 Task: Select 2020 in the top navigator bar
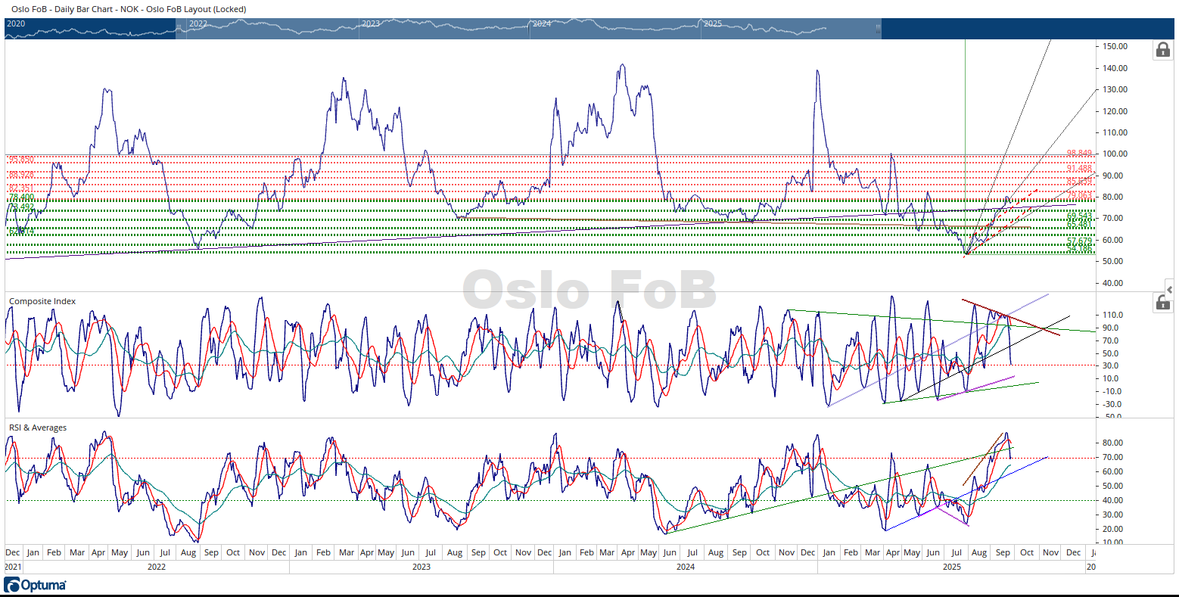tap(16, 23)
